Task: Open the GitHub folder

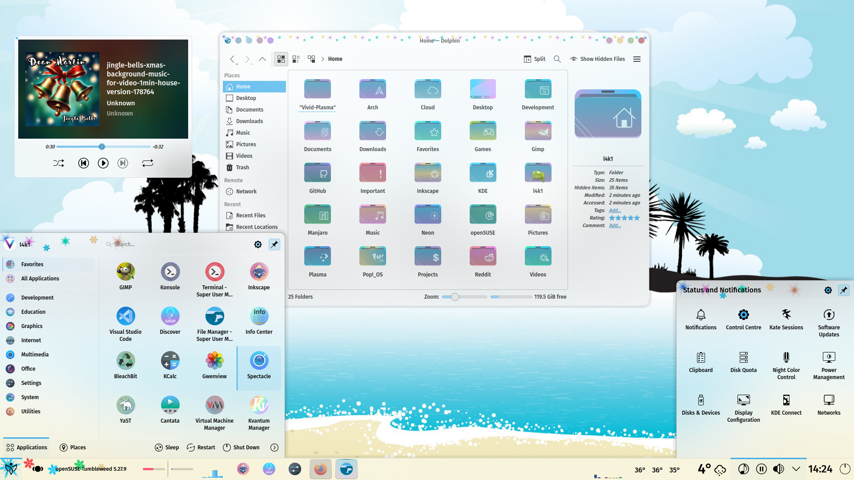Action: point(318,178)
